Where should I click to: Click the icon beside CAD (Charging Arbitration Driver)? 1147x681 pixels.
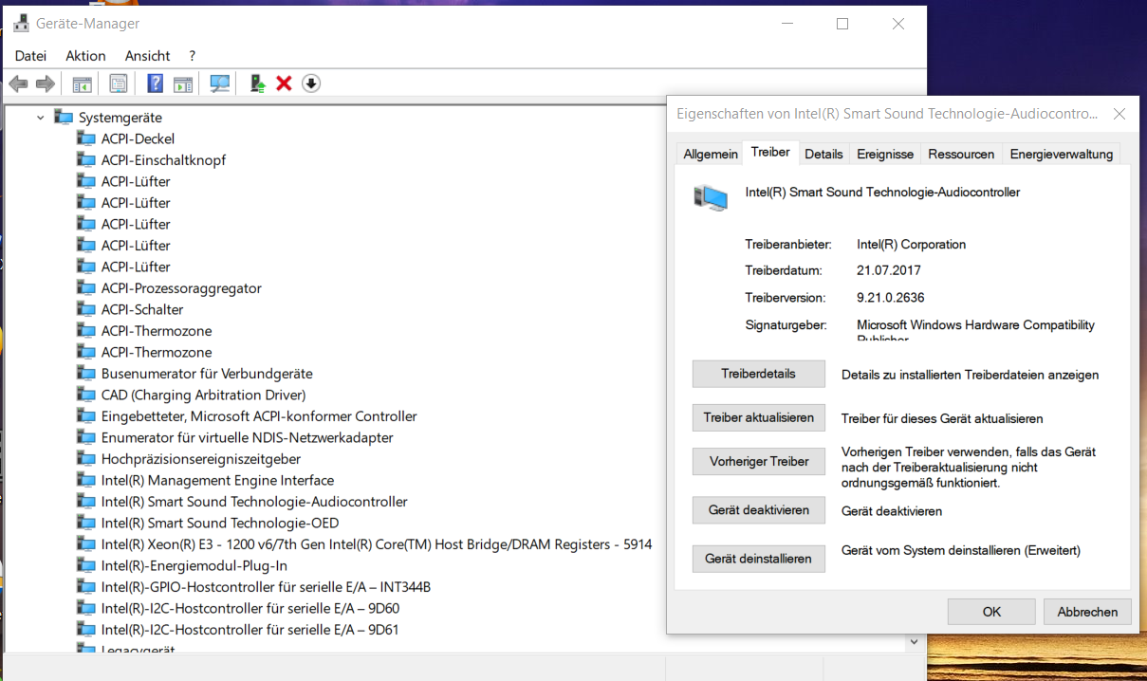coord(86,395)
